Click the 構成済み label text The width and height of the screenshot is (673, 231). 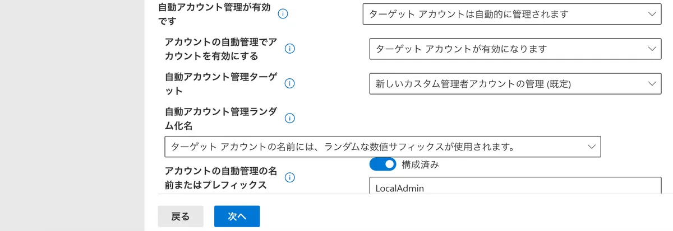click(420, 164)
